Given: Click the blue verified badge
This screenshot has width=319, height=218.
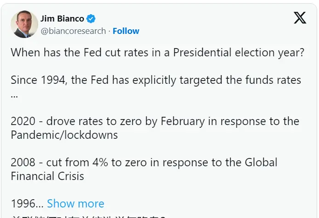Looking at the screenshot, I should point(91,19).
